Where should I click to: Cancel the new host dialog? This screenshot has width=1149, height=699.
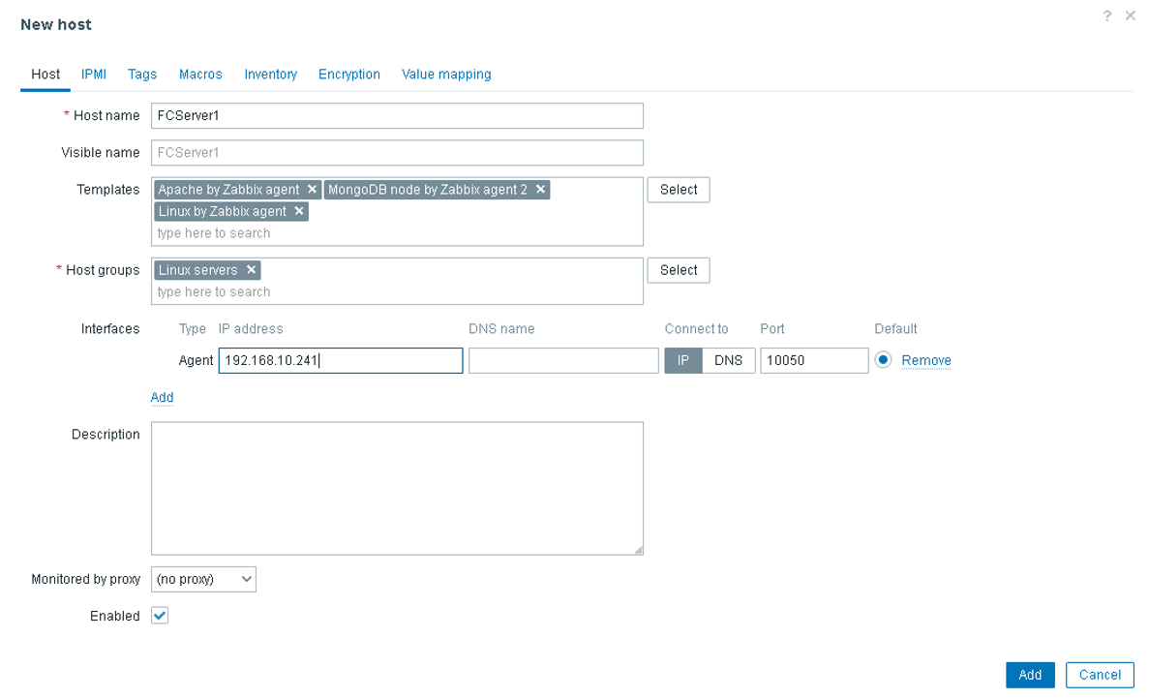pos(1100,675)
